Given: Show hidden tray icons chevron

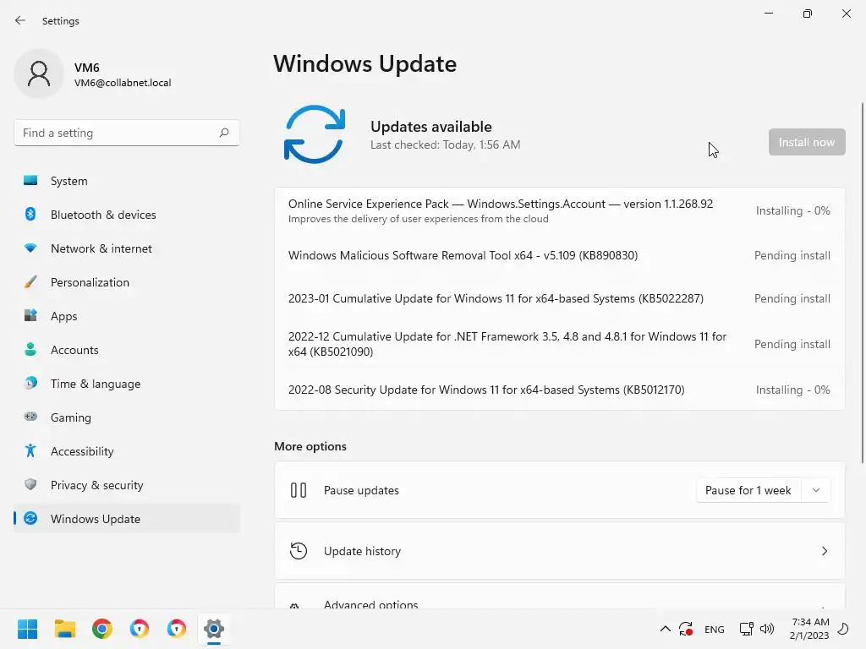Looking at the screenshot, I should point(666,629).
